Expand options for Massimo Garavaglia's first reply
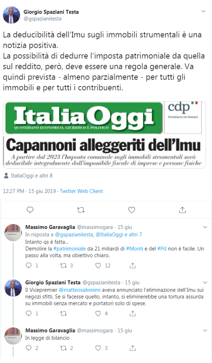 tap(205, 227)
